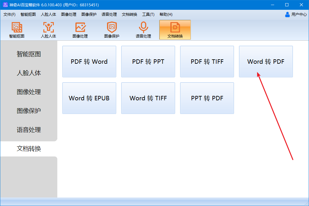Select the 人脸人体 toolbar icon

(x=48, y=30)
